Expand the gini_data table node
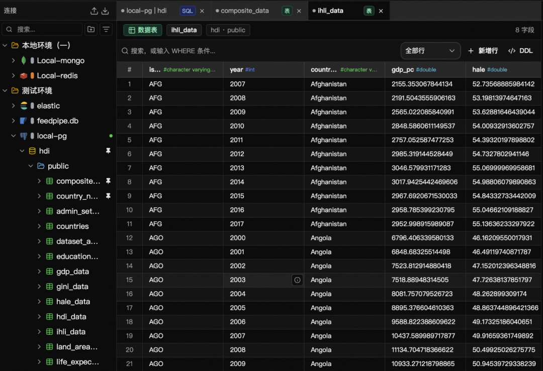This screenshot has height=371, width=543. [39, 286]
